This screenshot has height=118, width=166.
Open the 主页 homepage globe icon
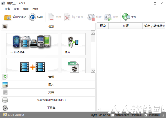126,17
